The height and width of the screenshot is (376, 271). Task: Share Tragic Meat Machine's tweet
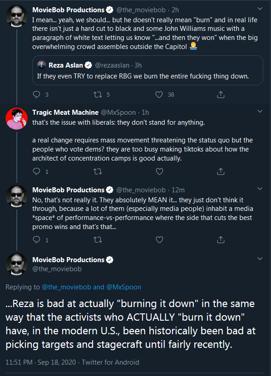click(221, 171)
